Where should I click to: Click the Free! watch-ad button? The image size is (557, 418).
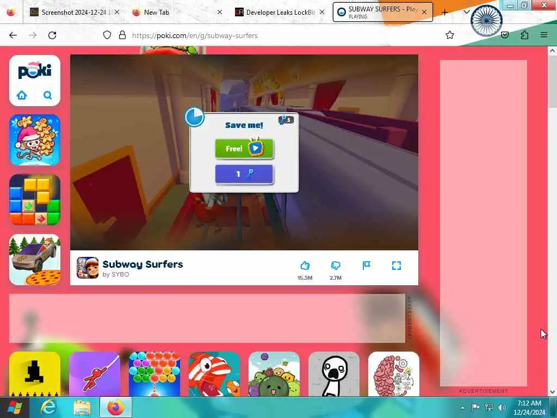(244, 148)
